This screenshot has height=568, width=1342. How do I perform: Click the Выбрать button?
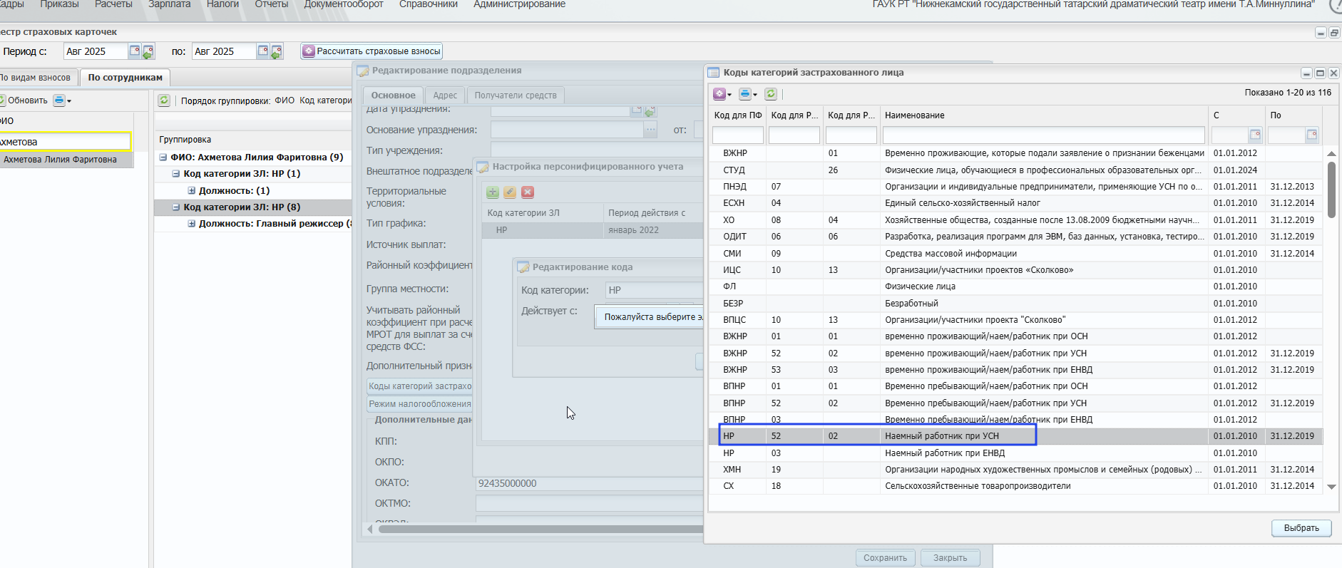1301,528
